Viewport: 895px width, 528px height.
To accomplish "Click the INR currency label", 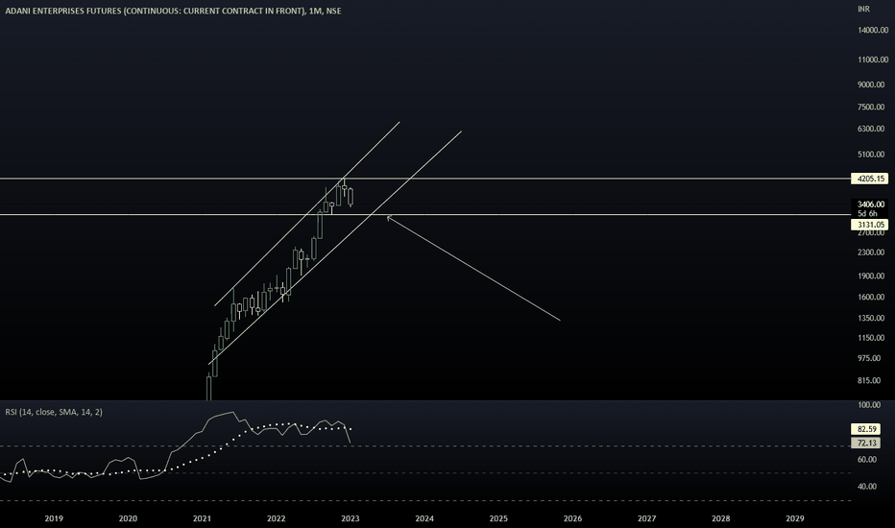I will point(863,10).
